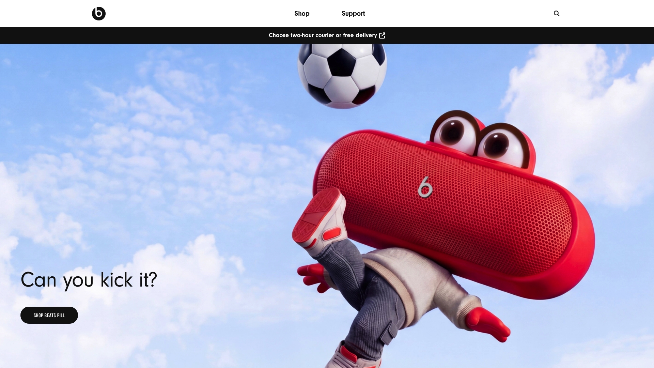Open the search magnifier icon
The height and width of the screenshot is (368, 654).
tap(557, 14)
